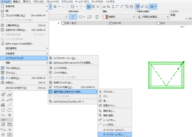The height and width of the screenshot is (137, 192).
Task: Open the デザイン(D) menu
Action: [38, 2]
